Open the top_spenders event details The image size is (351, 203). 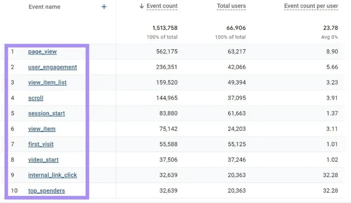click(x=46, y=191)
